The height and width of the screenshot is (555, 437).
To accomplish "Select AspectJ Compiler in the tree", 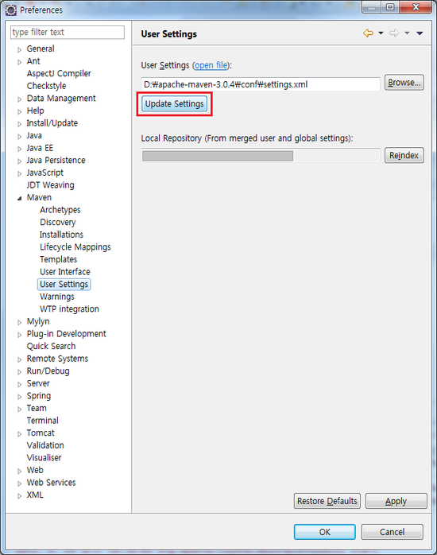I will [59, 74].
